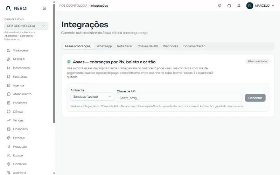This screenshot has height=175, width=280.
Task: Open messages via top chat icon
Action: pos(229,6)
